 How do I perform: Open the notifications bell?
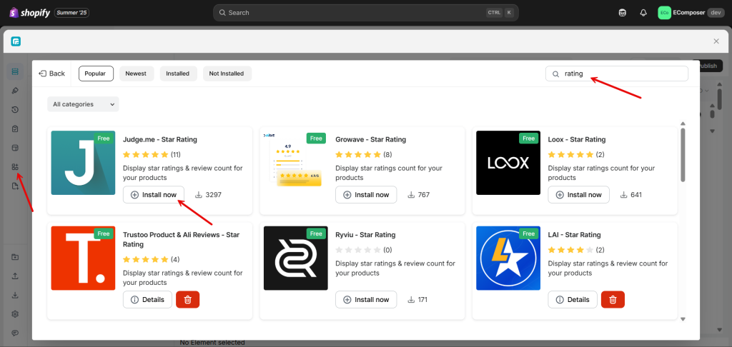pos(643,13)
